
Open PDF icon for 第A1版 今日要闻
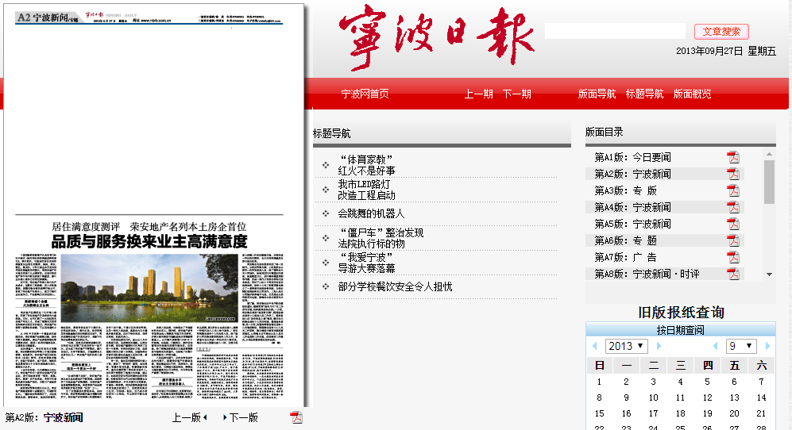click(x=732, y=157)
